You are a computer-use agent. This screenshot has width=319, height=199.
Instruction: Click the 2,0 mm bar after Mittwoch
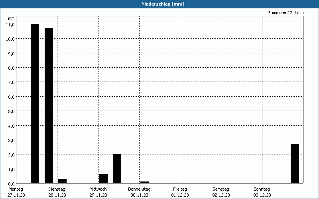(x=117, y=169)
